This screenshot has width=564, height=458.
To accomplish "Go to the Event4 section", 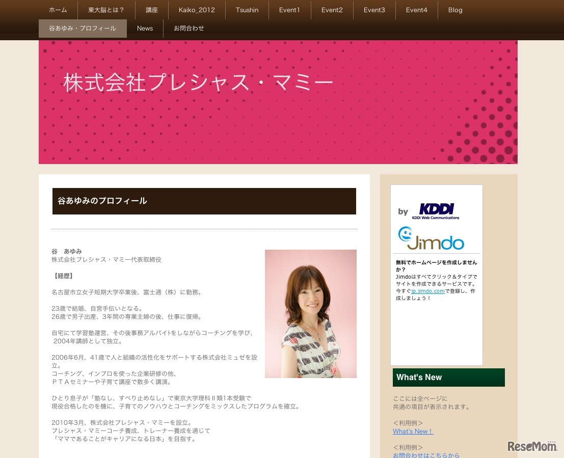I will point(416,10).
